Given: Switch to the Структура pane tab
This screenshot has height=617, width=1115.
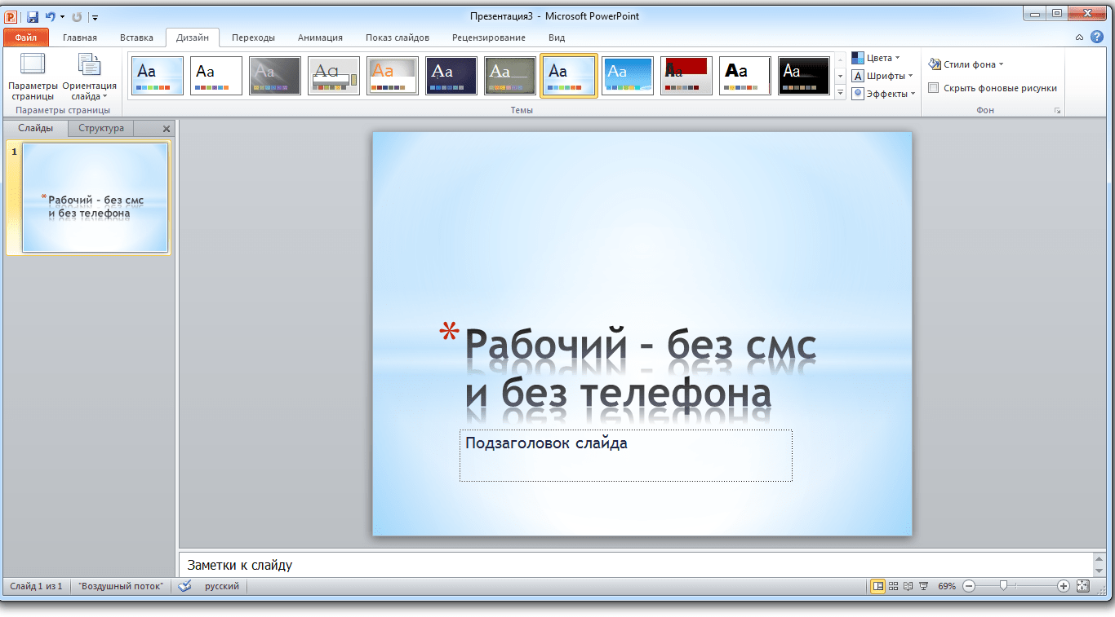Looking at the screenshot, I should 101,128.
